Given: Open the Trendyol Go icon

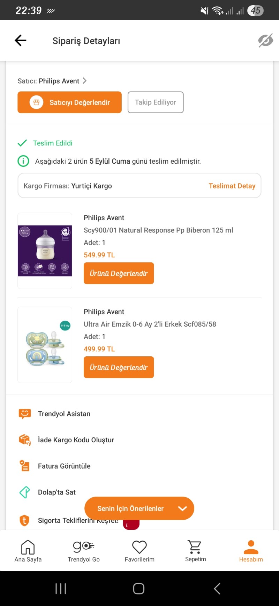Looking at the screenshot, I should click(x=84, y=546).
